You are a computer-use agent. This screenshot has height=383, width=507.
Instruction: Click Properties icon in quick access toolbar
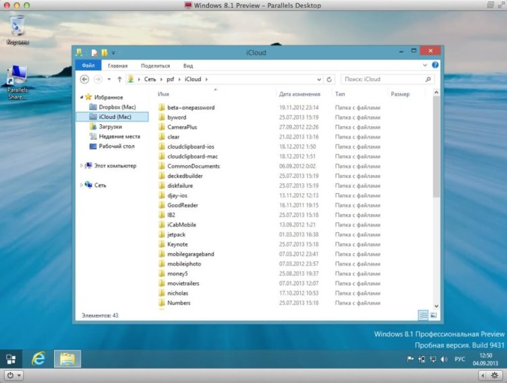click(94, 53)
